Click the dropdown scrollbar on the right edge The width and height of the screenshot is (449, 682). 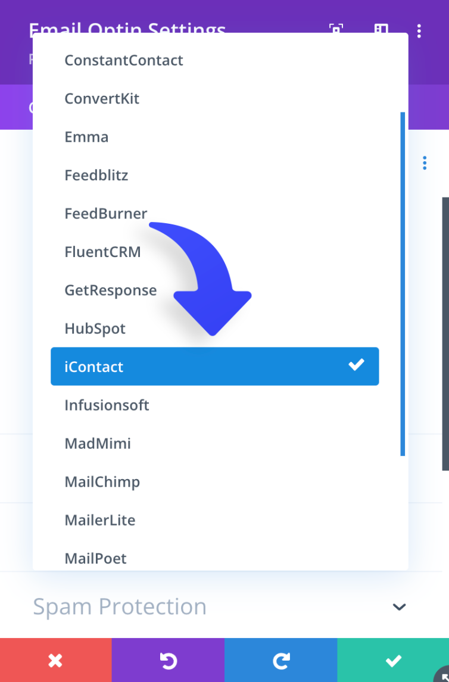coord(403,280)
